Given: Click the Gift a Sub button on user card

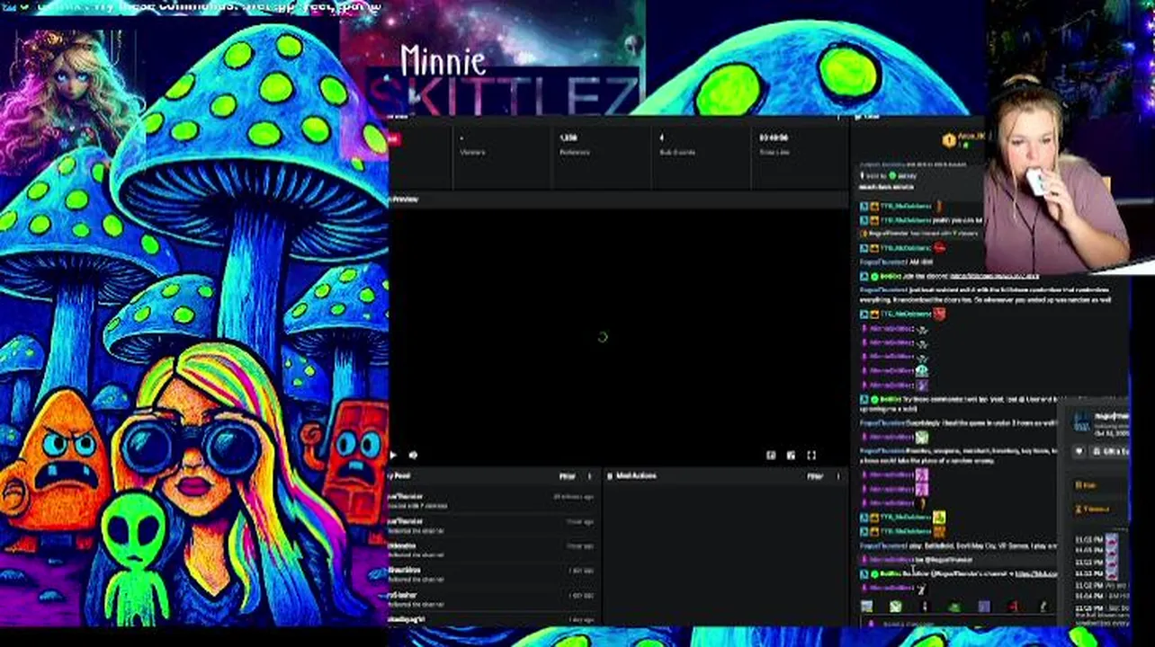Looking at the screenshot, I should (x=1111, y=451).
